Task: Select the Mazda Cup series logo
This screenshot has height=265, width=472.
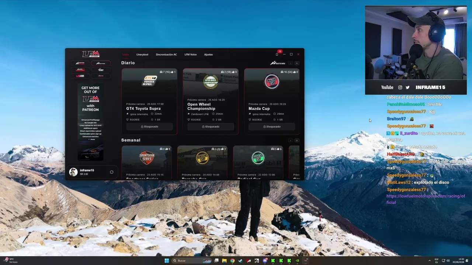Action: [272, 82]
